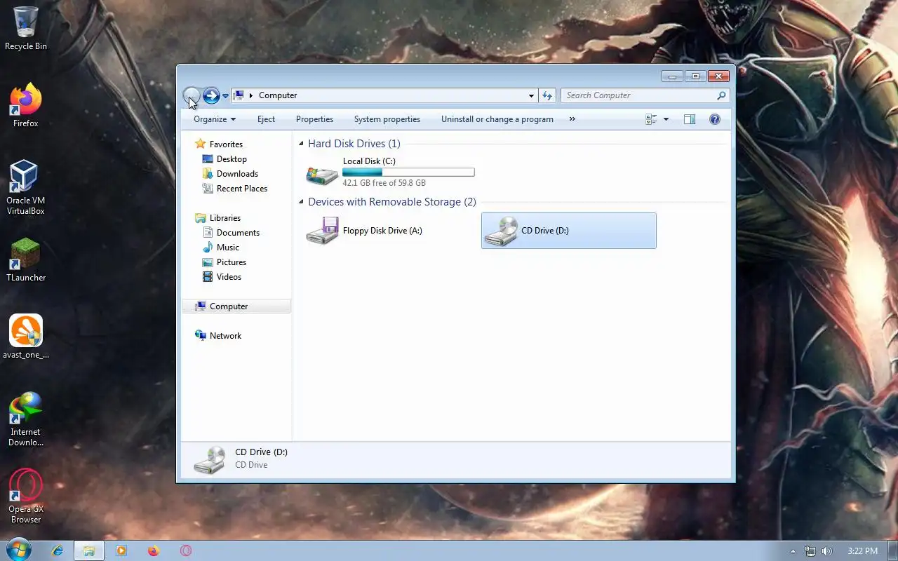
Task: Click the network tray icon
Action: [810, 551]
